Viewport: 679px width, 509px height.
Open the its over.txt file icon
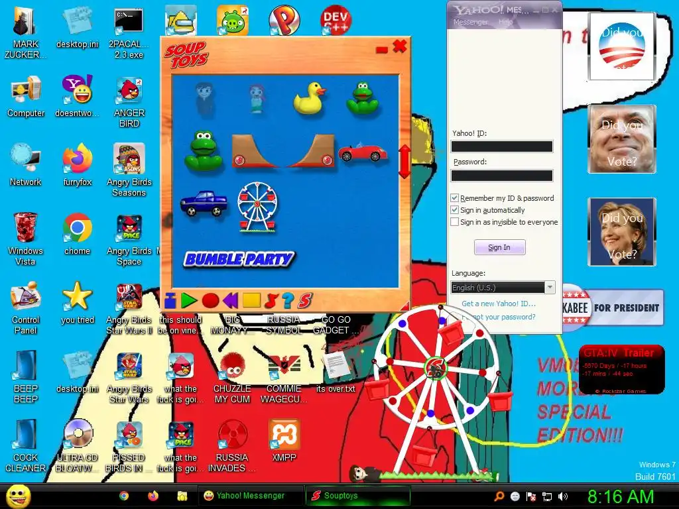336,372
